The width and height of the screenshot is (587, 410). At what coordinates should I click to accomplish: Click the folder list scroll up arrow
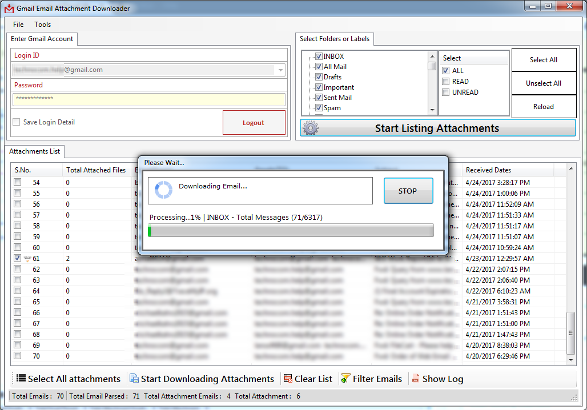(432, 57)
